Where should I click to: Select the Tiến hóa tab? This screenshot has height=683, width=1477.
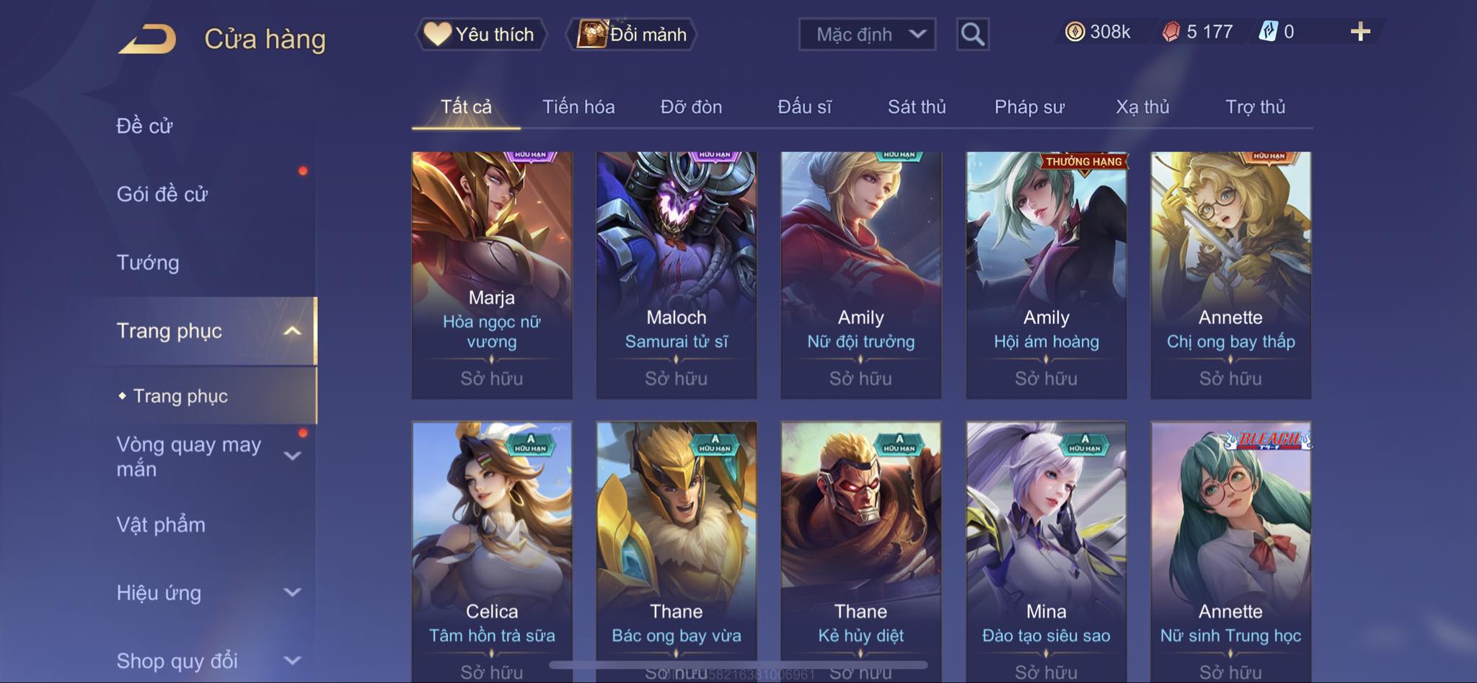[x=578, y=107]
